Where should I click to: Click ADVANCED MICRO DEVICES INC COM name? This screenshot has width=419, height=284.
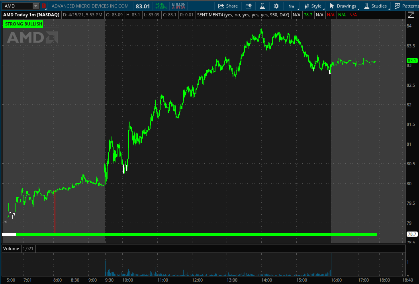[90, 6]
